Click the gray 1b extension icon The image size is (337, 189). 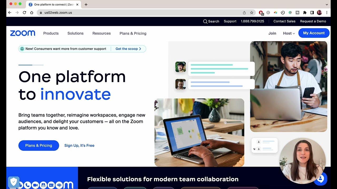tap(298, 12)
